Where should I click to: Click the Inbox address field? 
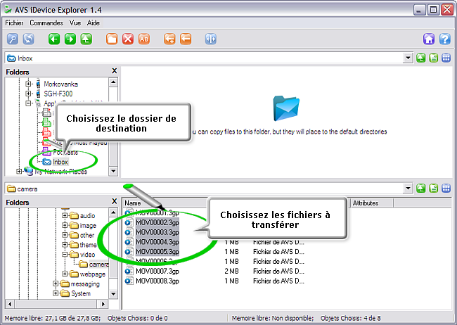204,58
